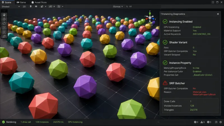Click the Shader Variant green check icon
224x126 pixels.
165,42
